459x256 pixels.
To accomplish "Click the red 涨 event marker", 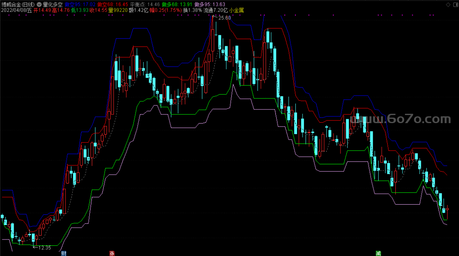I will (x=112, y=253).
